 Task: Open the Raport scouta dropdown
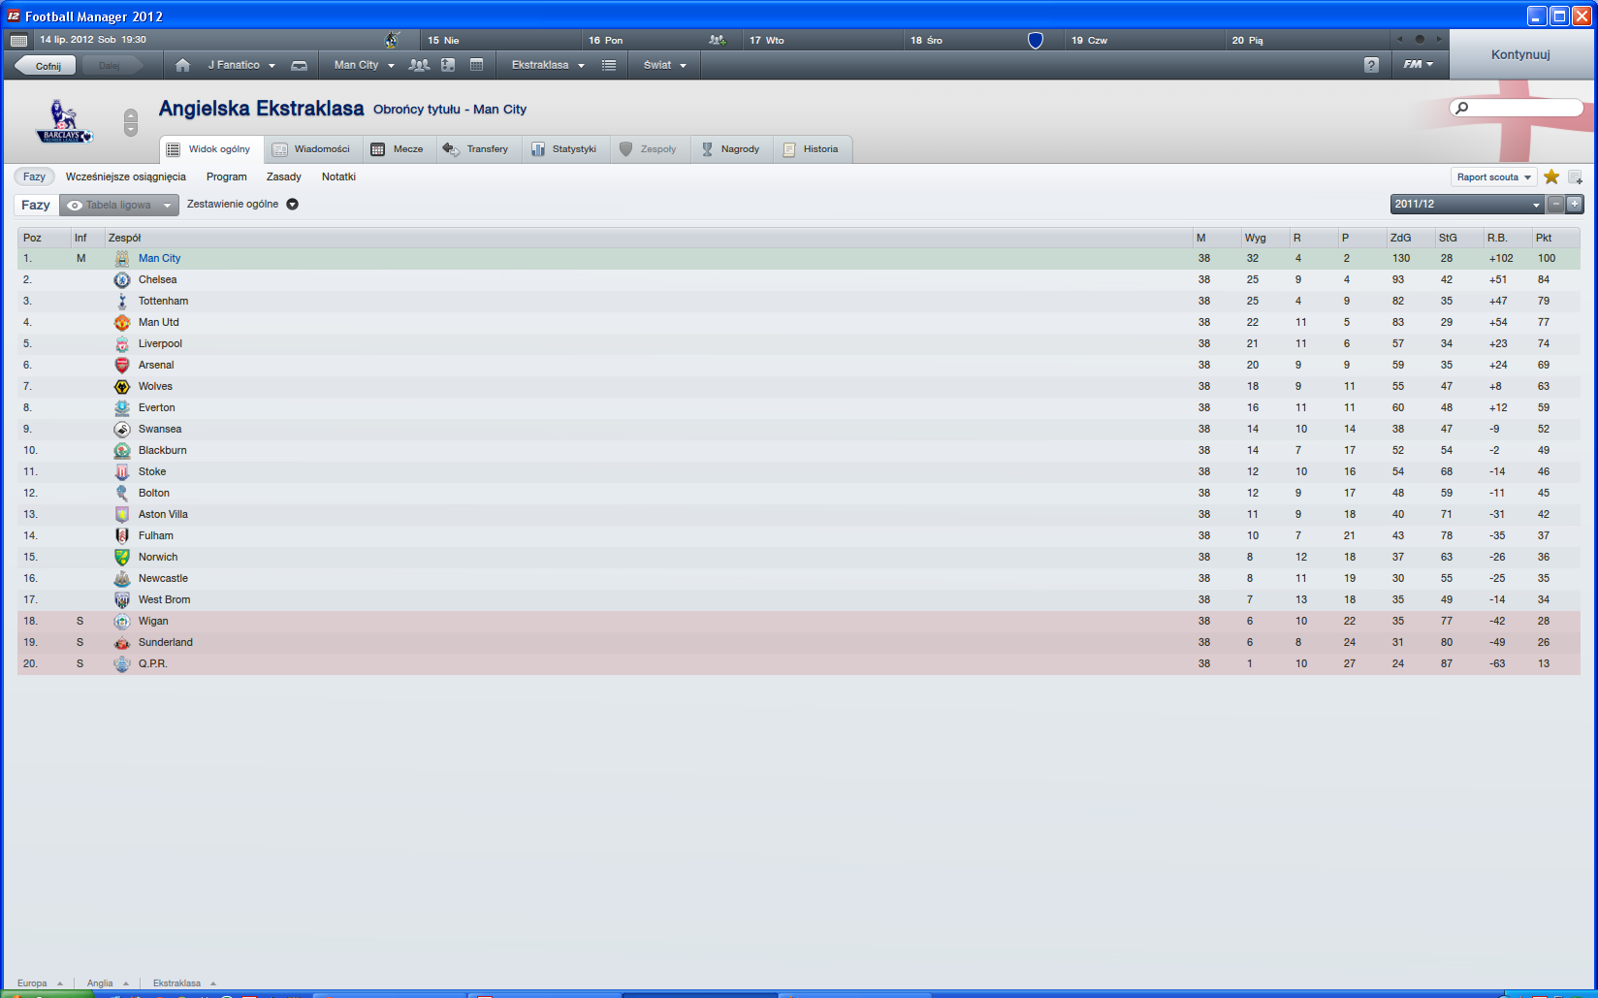click(x=1493, y=177)
